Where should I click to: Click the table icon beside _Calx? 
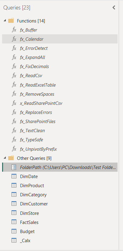pyautogui.click(x=14, y=240)
